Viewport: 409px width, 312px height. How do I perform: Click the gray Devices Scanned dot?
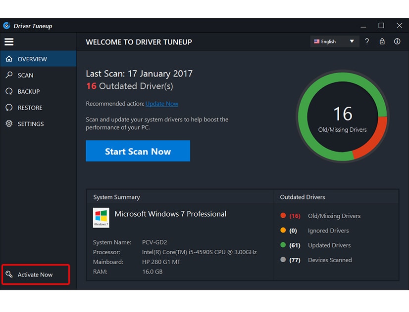(283, 260)
